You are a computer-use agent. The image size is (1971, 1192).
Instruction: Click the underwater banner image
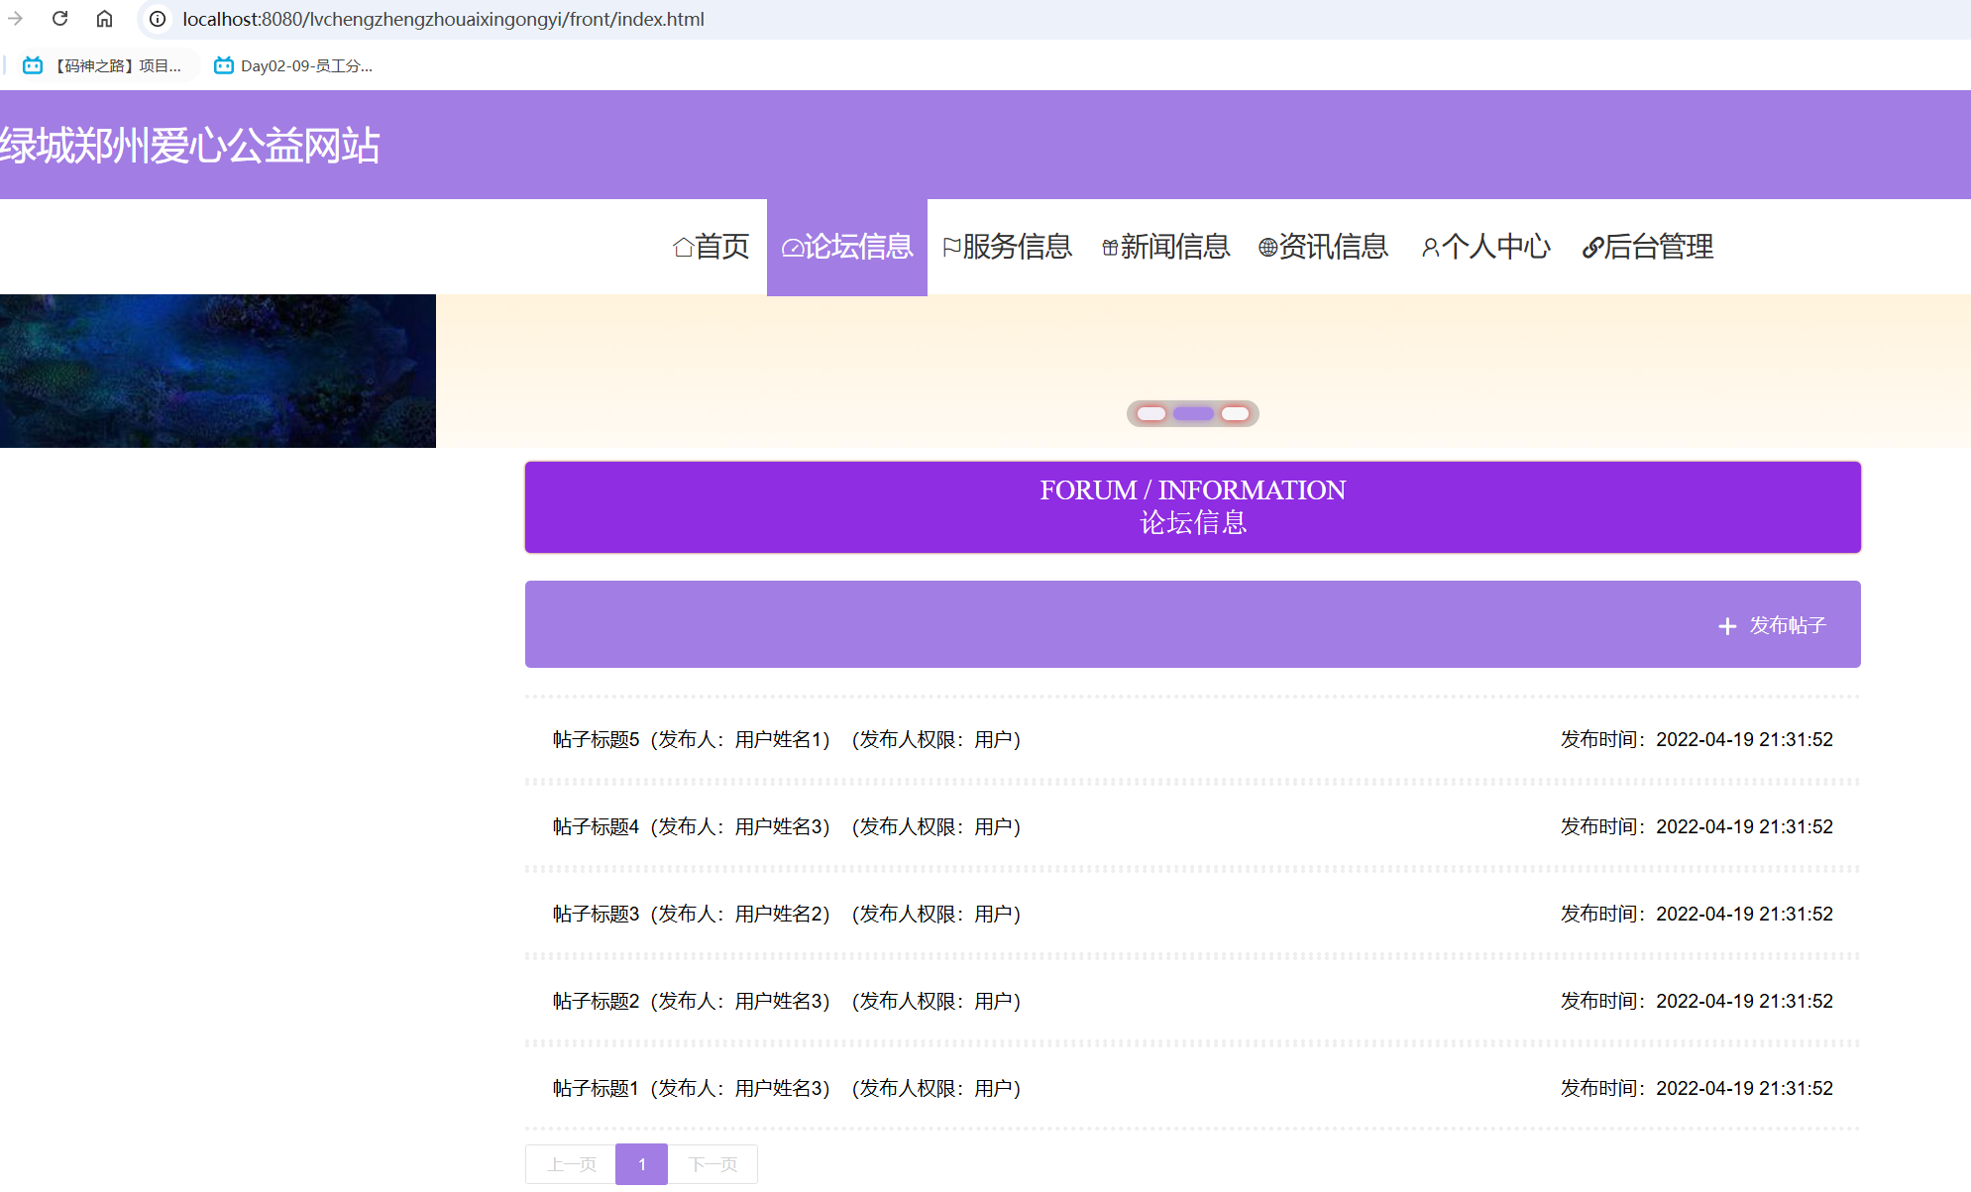pyautogui.click(x=218, y=371)
